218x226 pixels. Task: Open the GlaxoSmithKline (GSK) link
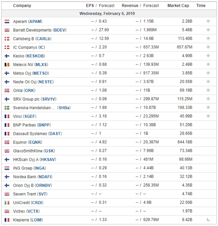(34, 151)
